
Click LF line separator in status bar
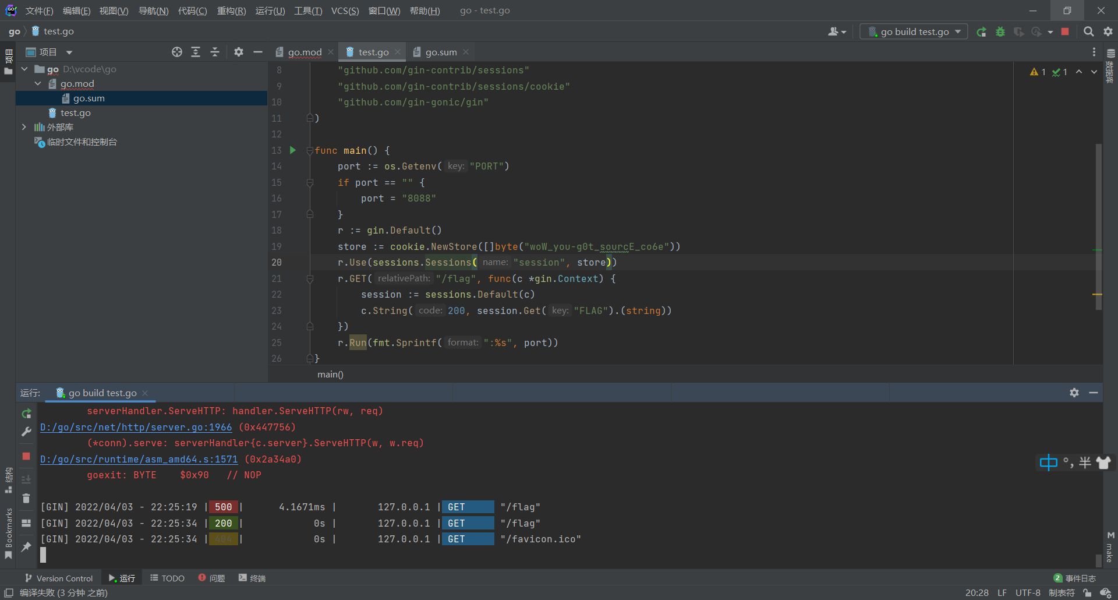(1002, 592)
